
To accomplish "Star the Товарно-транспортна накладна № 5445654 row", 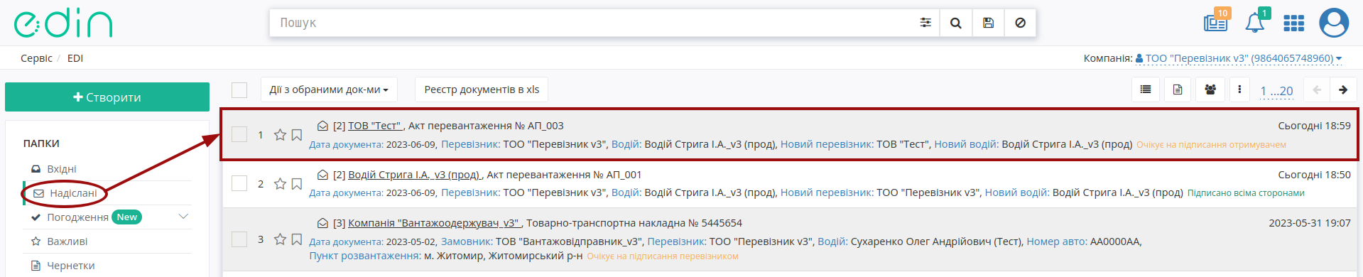I will [280, 239].
